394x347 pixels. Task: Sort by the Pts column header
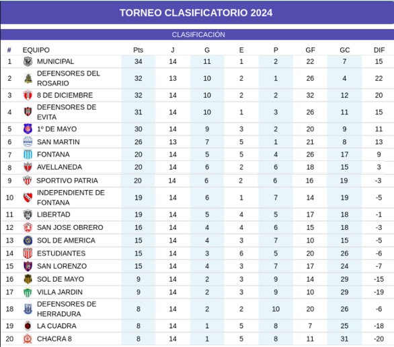[139, 50]
